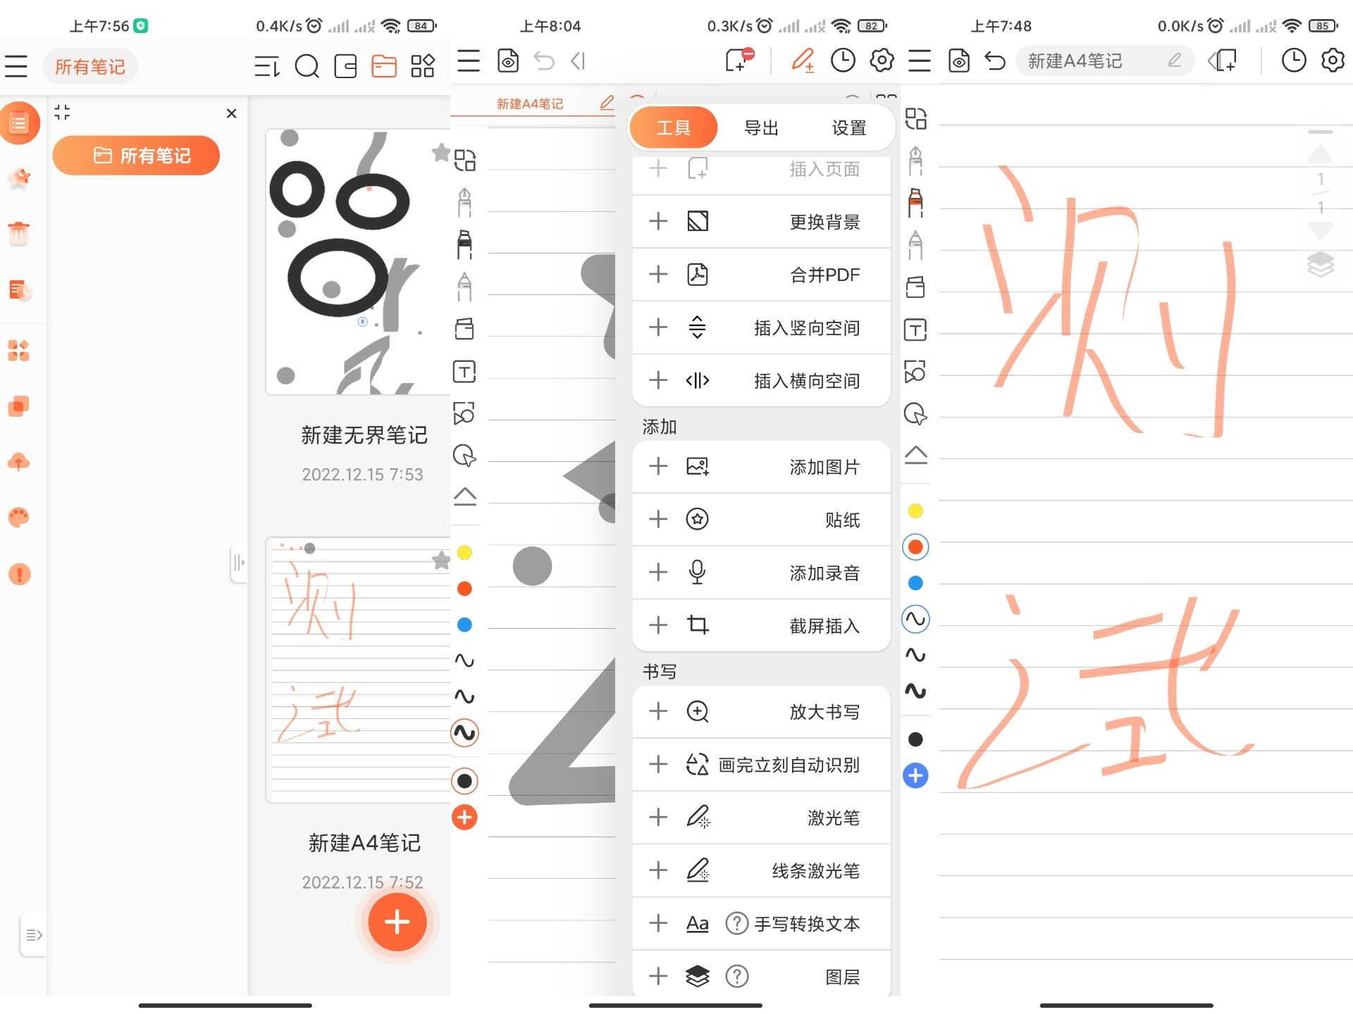Viewport: 1353px width, 1014px height.
Task: Collapse right screen toolbar with up chevron
Action: coord(915,455)
